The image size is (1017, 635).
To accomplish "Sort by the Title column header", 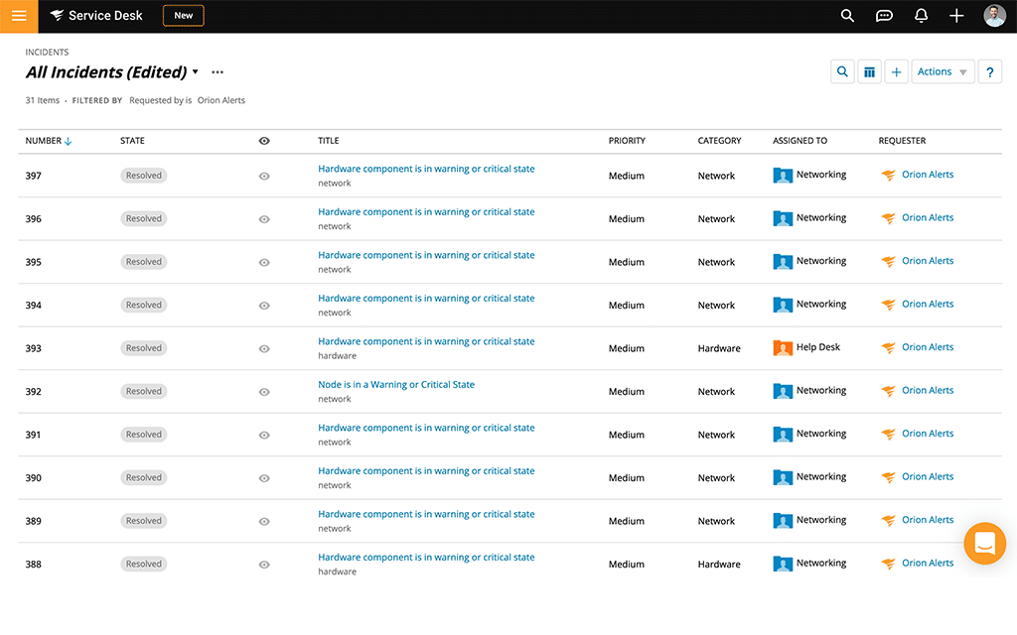I will pyautogui.click(x=328, y=141).
